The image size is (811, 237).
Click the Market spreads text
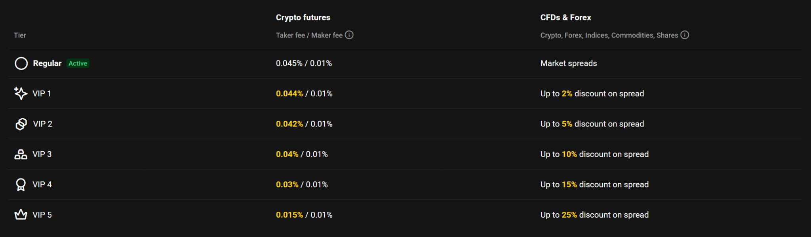coord(568,63)
